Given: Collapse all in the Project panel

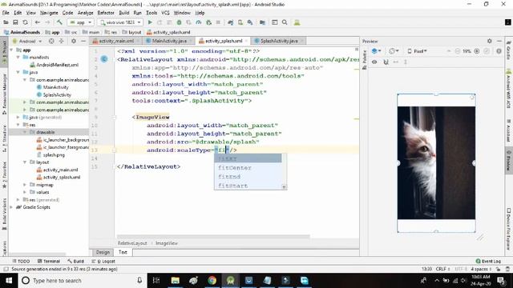Looking at the screenshot, I should (x=62, y=41).
